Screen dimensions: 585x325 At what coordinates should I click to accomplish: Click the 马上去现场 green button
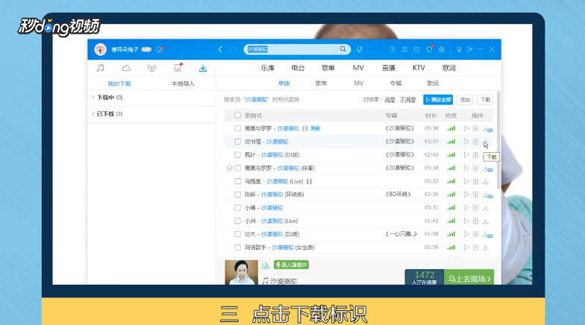pos(469,279)
